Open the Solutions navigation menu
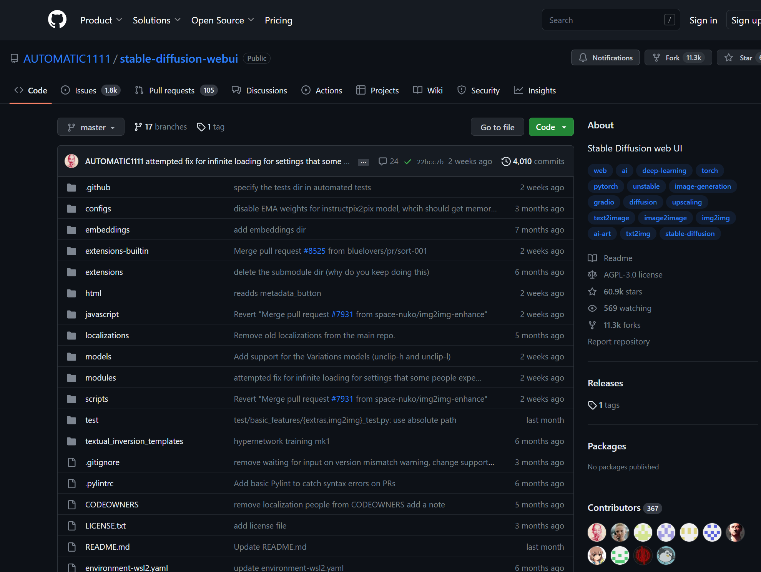The height and width of the screenshot is (572, 761). click(x=156, y=20)
